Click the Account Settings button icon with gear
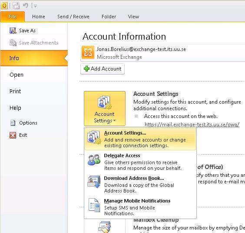 coord(105,102)
